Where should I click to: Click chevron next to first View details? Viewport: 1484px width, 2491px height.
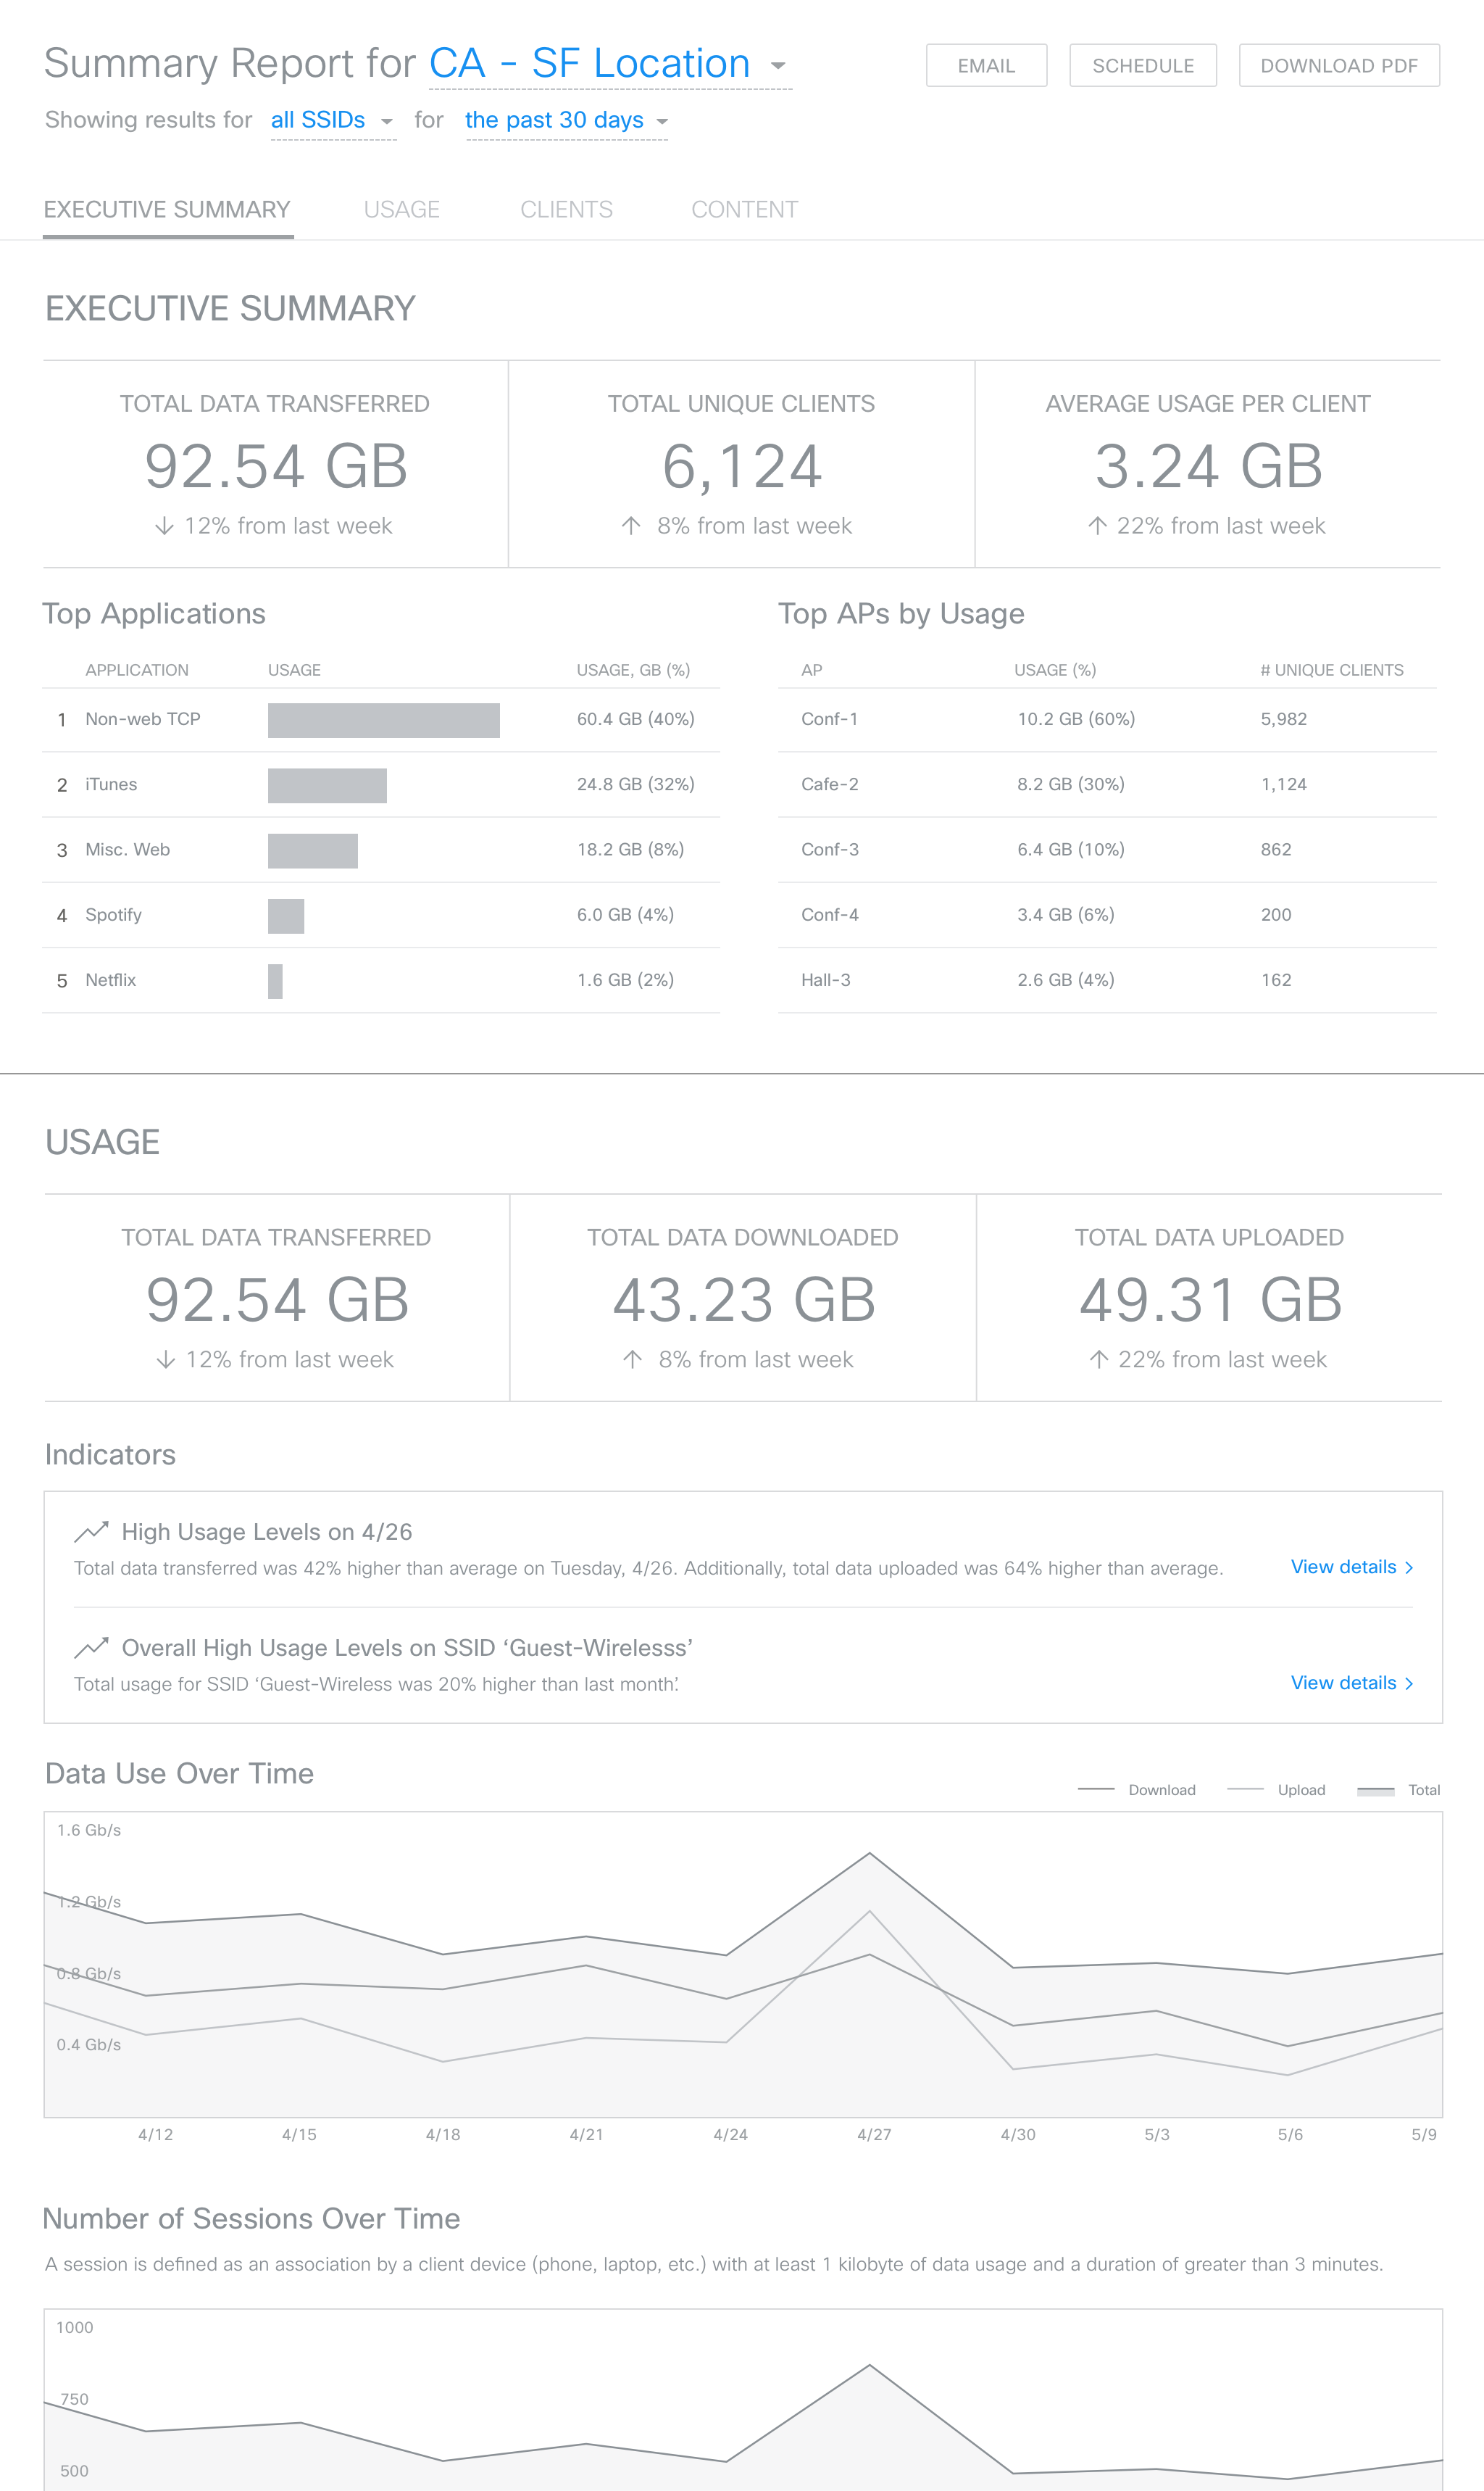coord(1409,1567)
